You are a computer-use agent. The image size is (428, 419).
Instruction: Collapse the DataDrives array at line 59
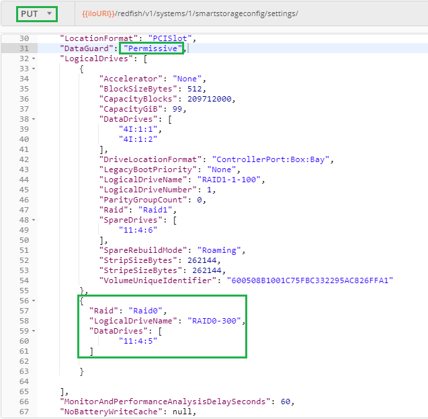click(x=34, y=332)
